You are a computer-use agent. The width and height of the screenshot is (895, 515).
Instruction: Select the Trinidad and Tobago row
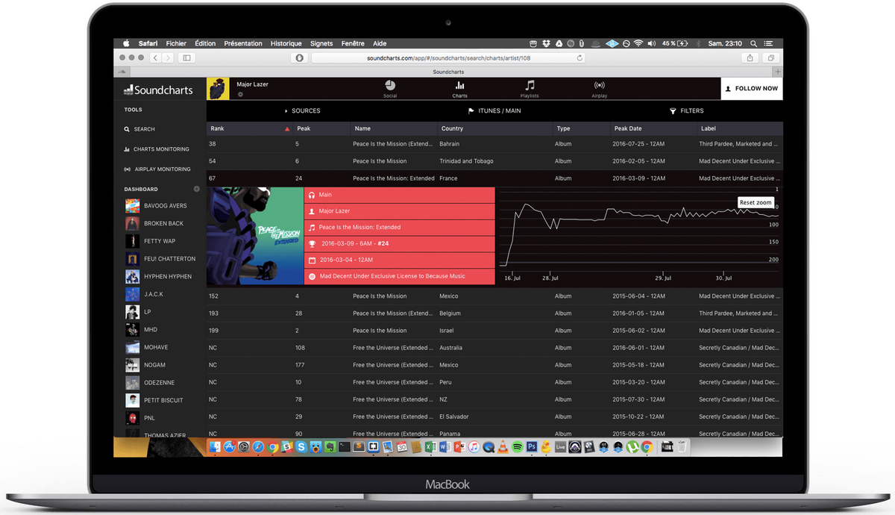[494, 161]
